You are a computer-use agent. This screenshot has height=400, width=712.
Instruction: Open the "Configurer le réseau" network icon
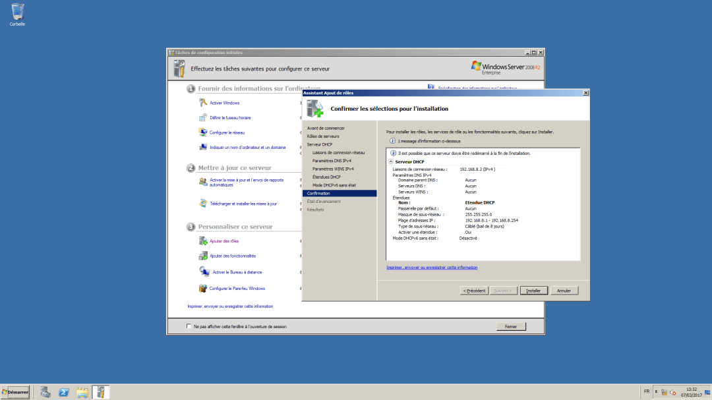tap(202, 132)
